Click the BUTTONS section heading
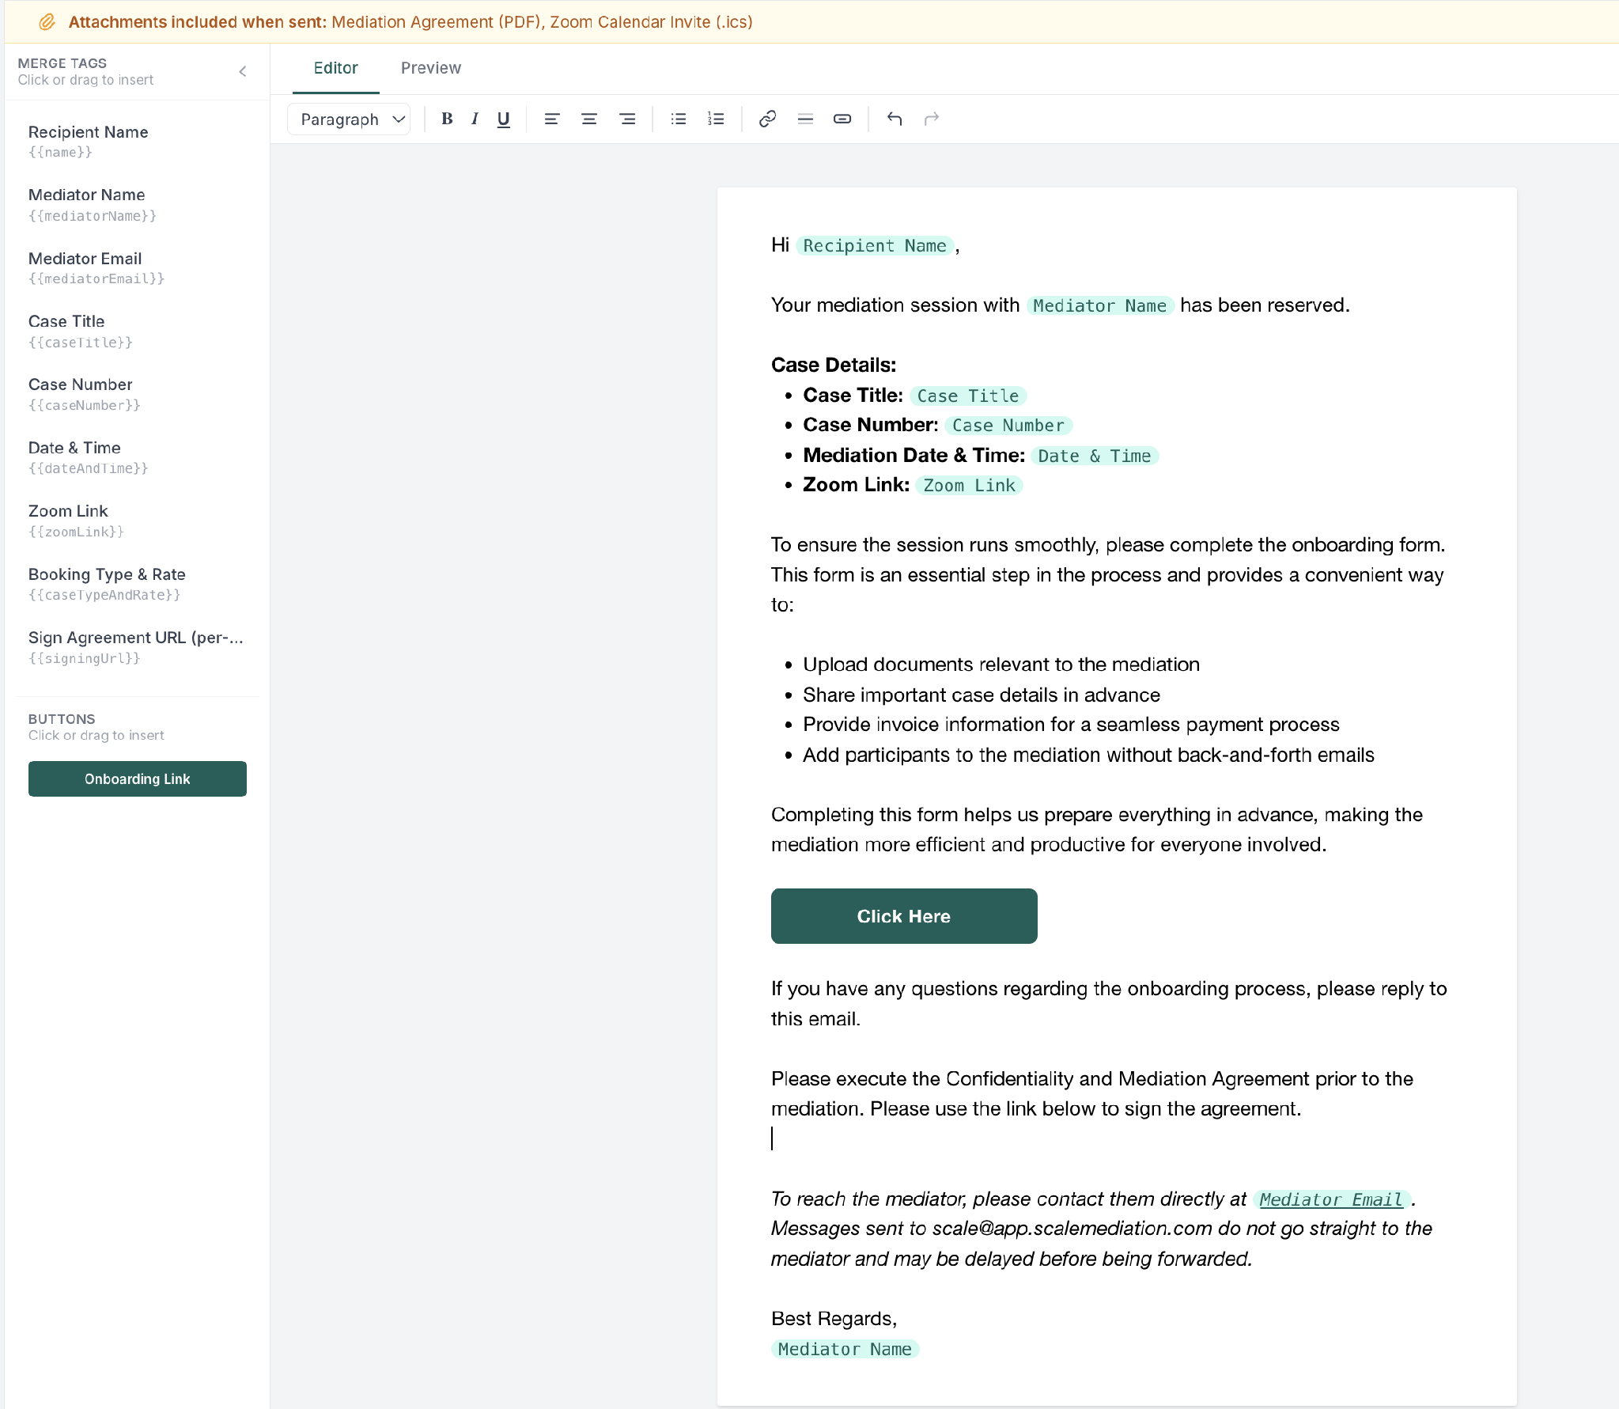 coord(62,719)
